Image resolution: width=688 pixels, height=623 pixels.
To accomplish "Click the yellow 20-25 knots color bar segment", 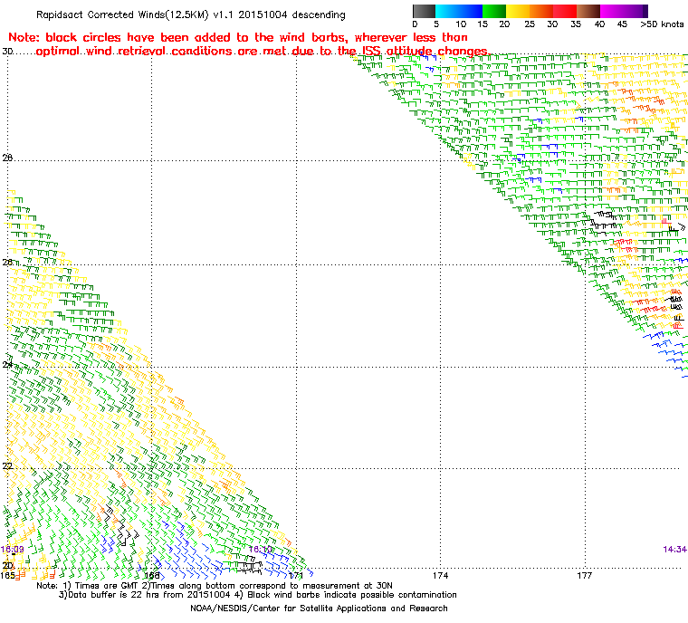I will tap(518, 11).
